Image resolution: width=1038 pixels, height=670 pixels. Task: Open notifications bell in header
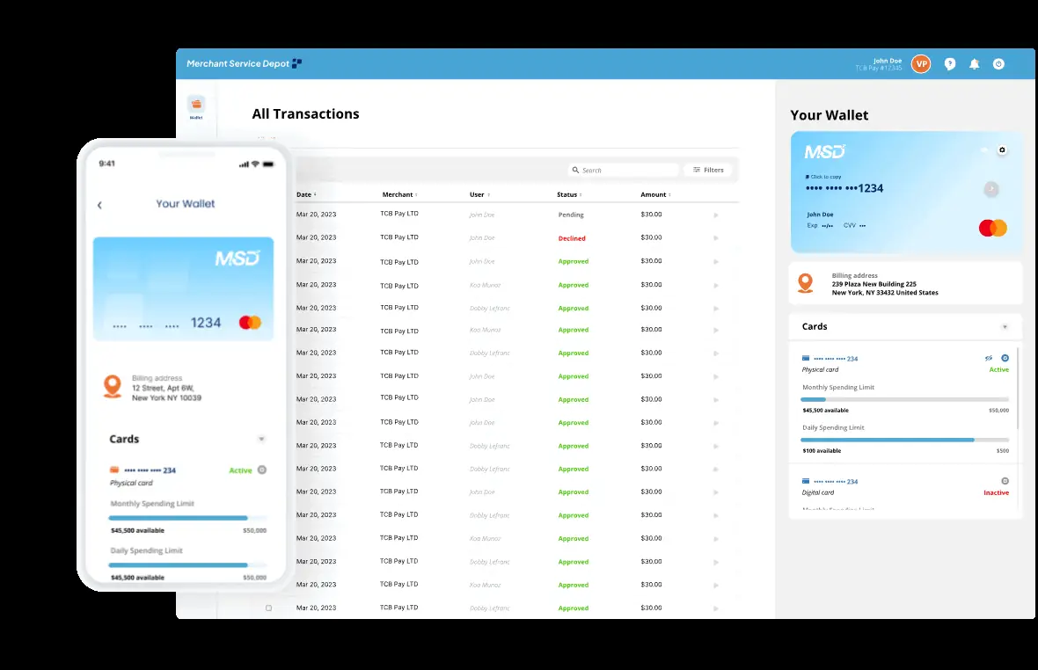[974, 64]
